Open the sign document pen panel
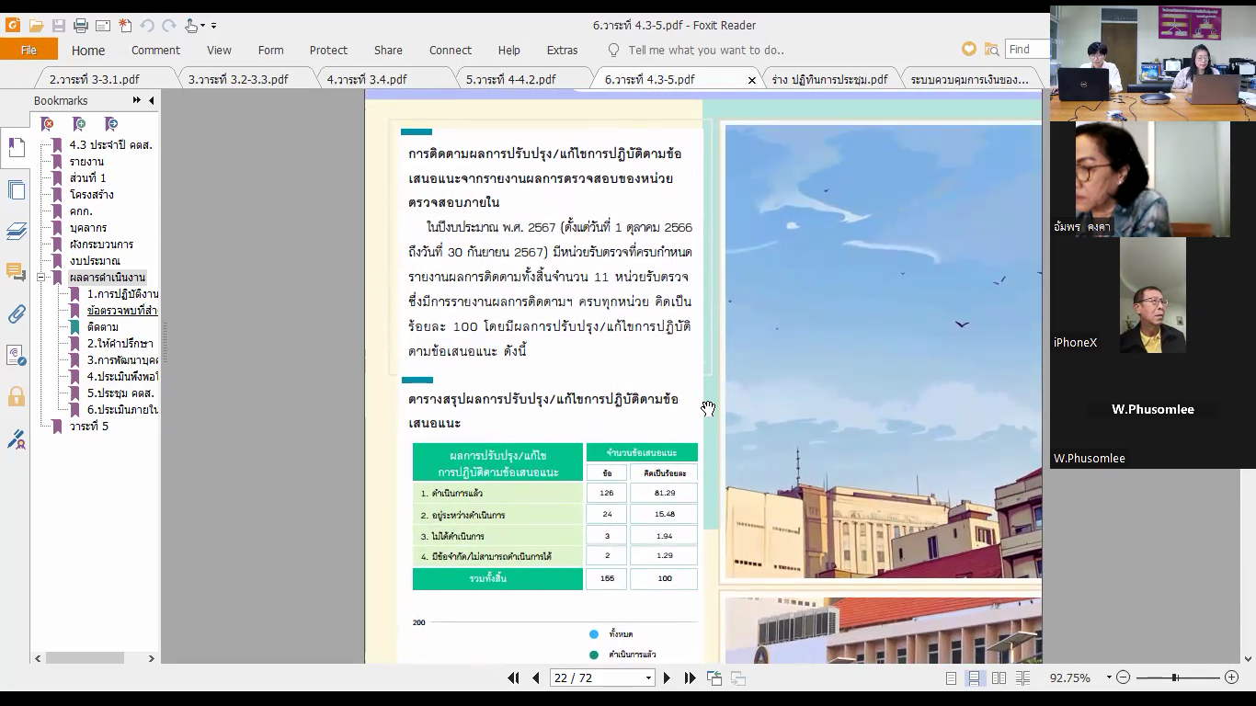 pyautogui.click(x=16, y=439)
